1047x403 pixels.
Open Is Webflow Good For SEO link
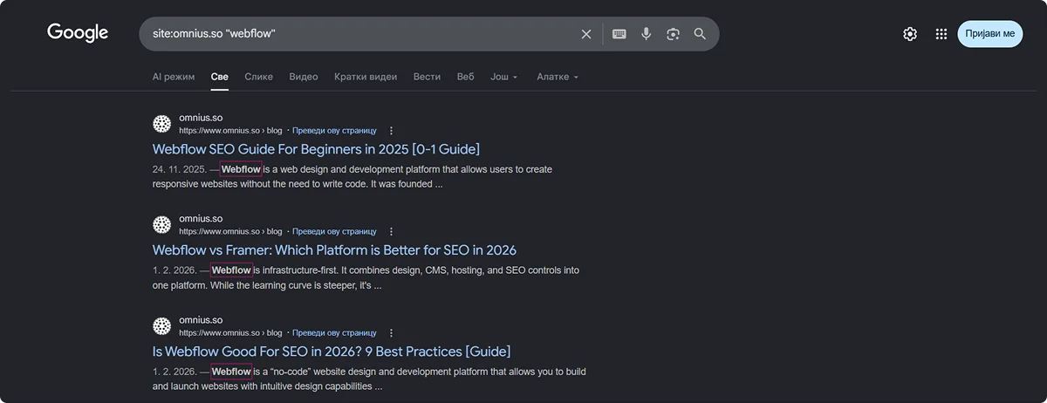click(332, 352)
